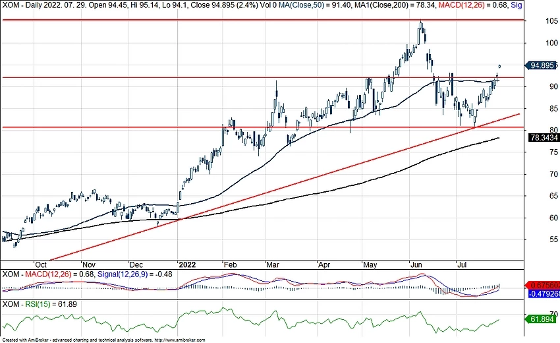The width and height of the screenshot is (560, 343).
Task: Click the 'Mar' date axis label
Action: (x=273, y=265)
